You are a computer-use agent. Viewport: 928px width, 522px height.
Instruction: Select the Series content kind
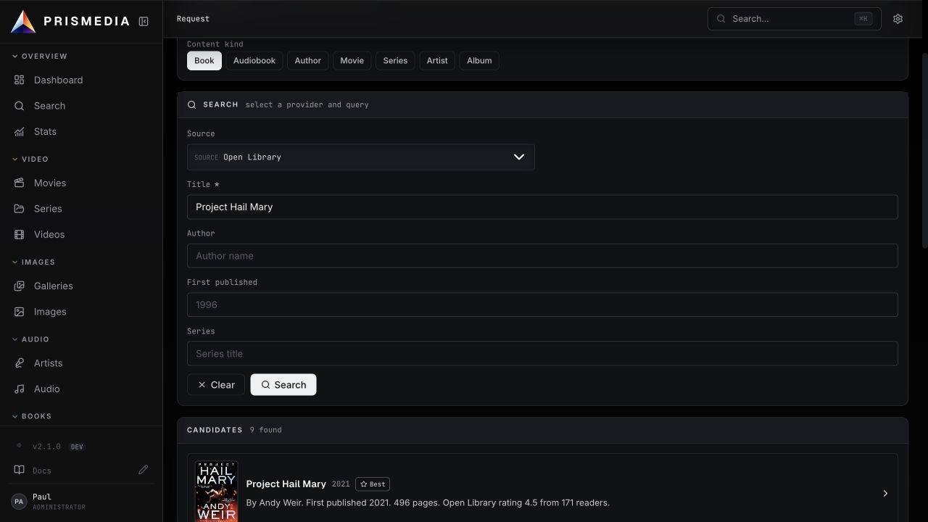coord(395,61)
